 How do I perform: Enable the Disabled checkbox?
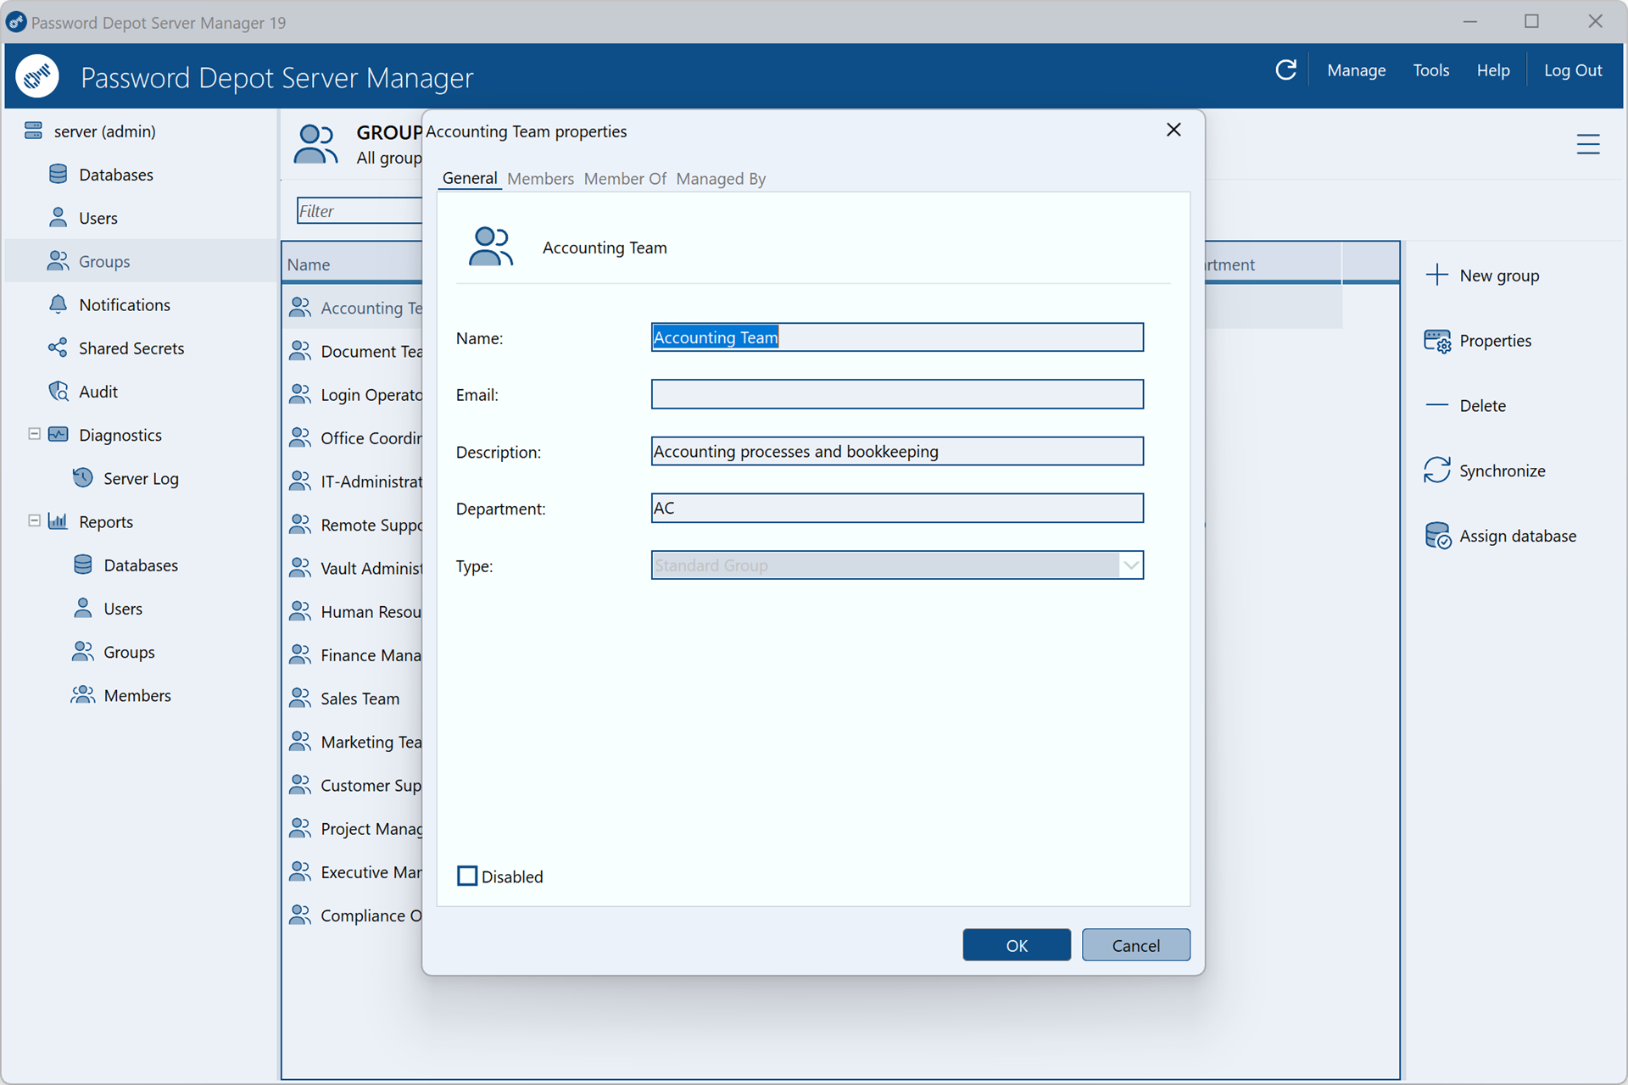pos(467,876)
